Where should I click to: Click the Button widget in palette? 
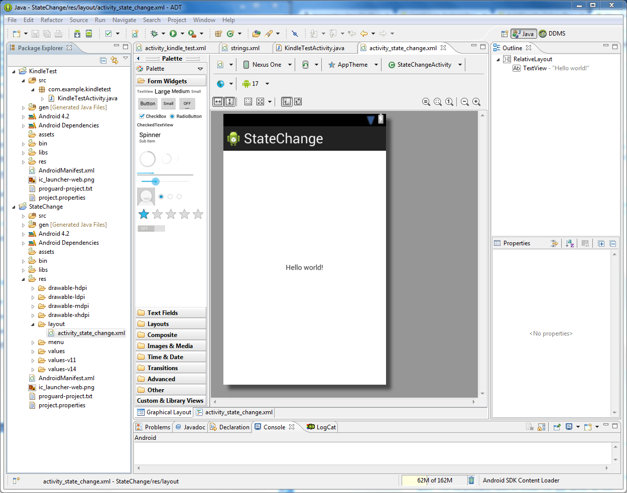(x=148, y=104)
